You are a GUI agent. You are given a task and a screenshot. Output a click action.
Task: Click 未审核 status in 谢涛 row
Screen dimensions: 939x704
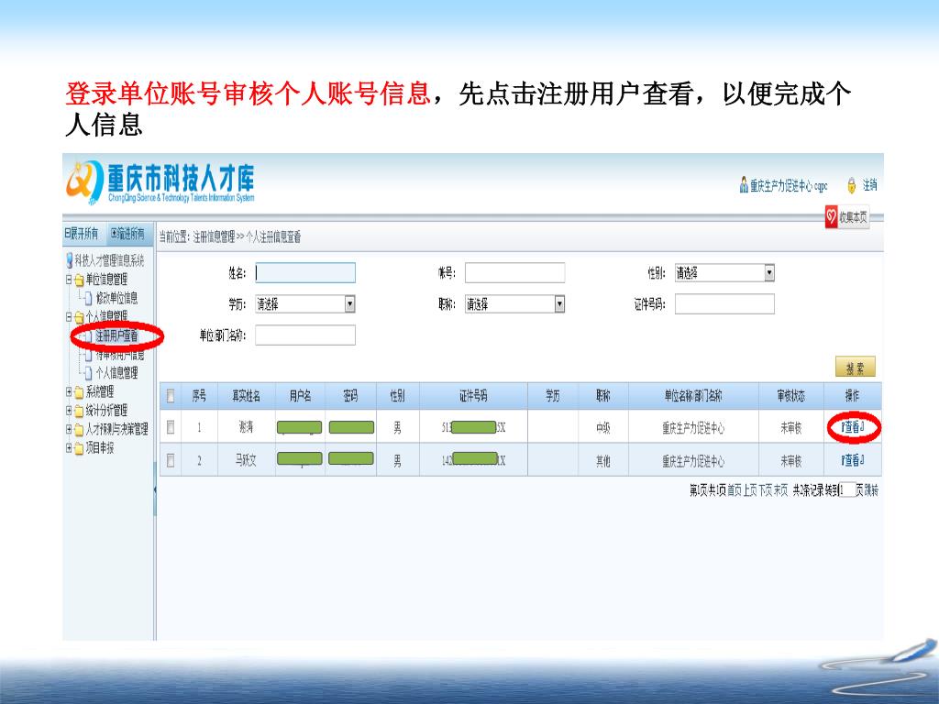tap(791, 427)
